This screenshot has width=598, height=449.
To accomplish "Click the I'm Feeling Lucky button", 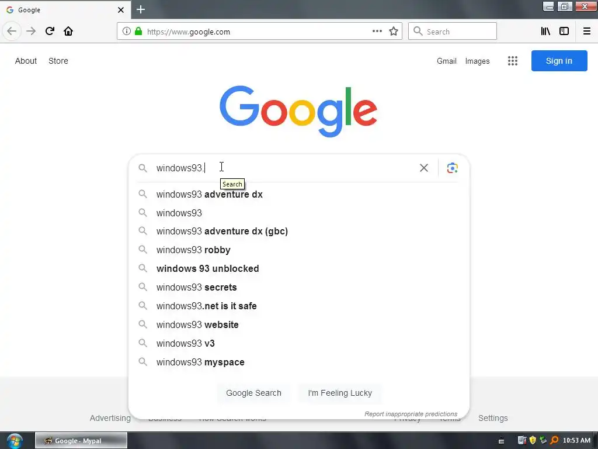I will click(x=340, y=393).
